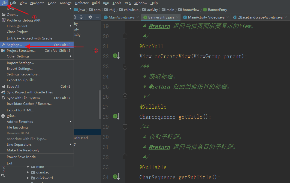Viewport: 290px width, 183px height.
Task: Click the hide panel minus icon
Action: (97, 17)
